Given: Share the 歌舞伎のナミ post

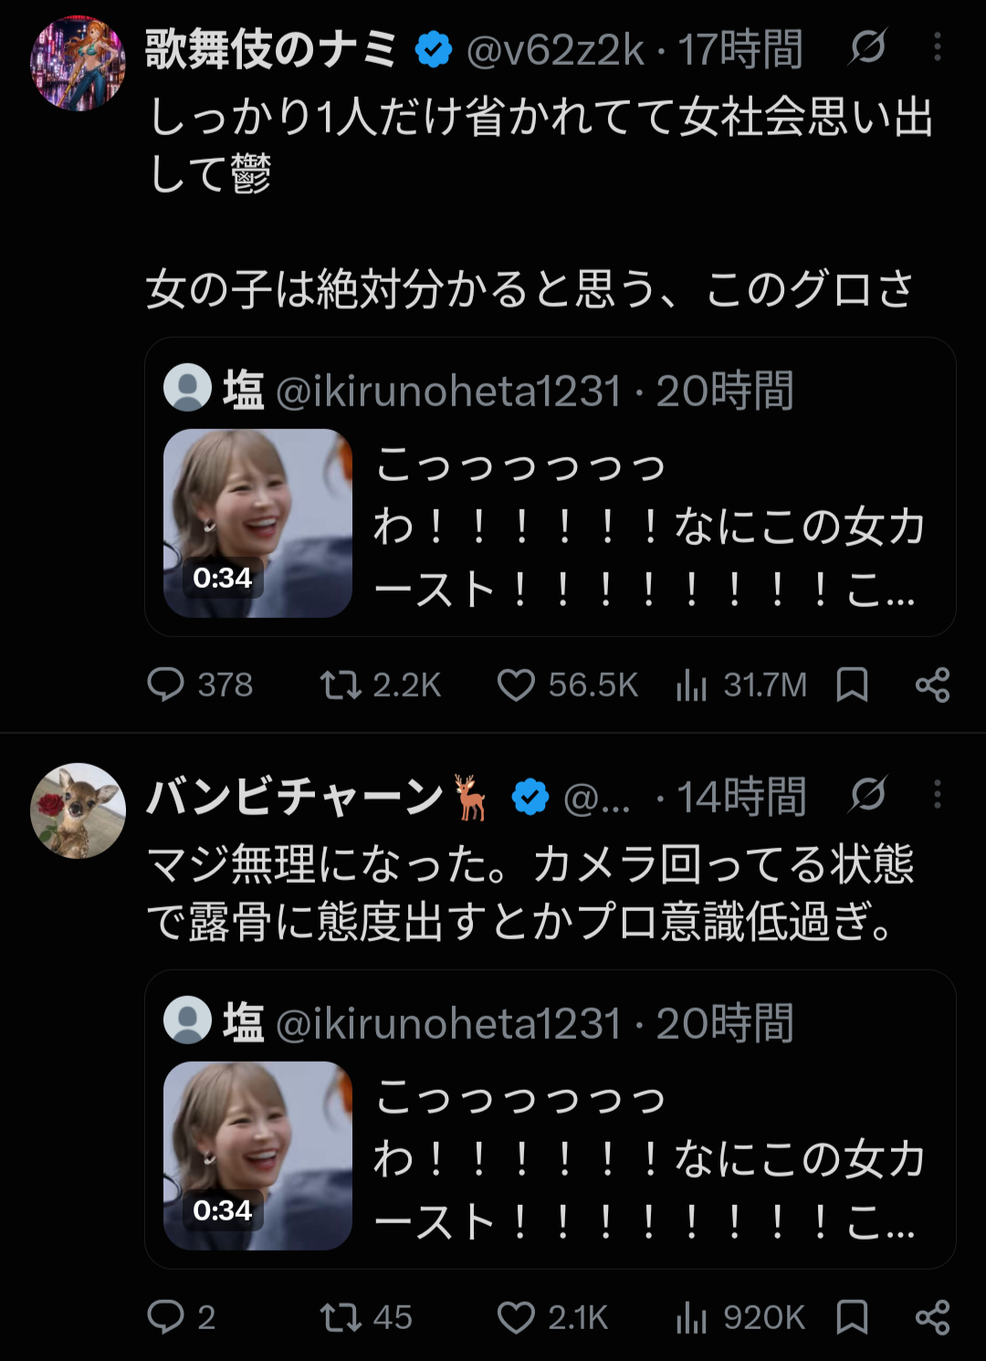Looking at the screenshot, I should (932, 685).
